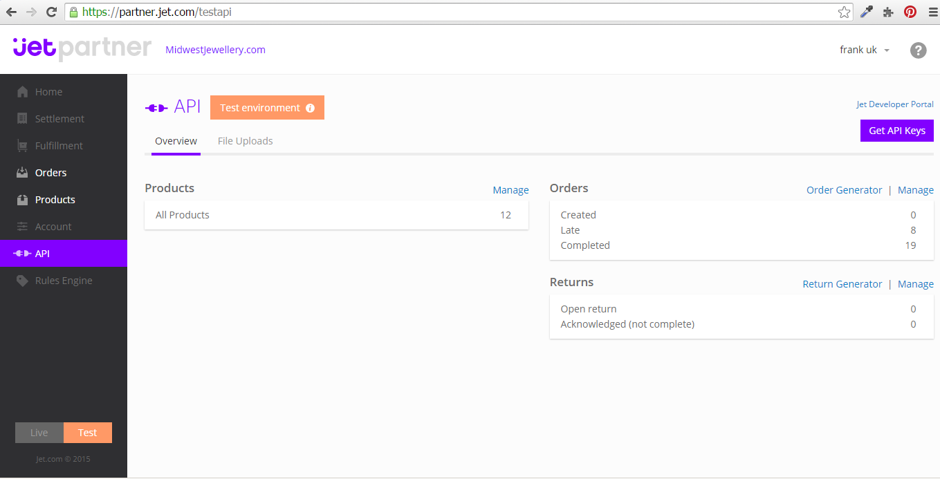Select the Test environment toggle
The width and height of the screenshot is (940, 479).
88,433
